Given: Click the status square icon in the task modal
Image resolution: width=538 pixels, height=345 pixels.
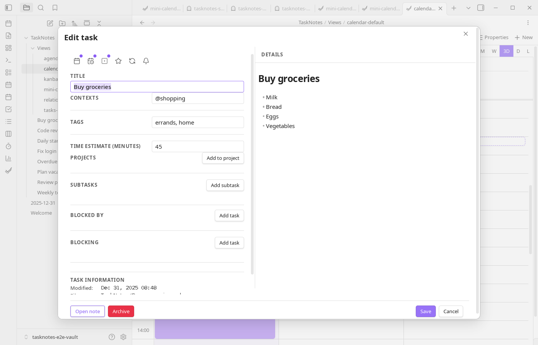Looking at the screenshot, I should (105, 61).
